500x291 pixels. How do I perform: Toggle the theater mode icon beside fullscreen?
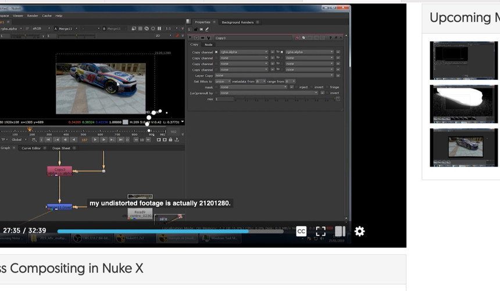(x=340, y=231)
